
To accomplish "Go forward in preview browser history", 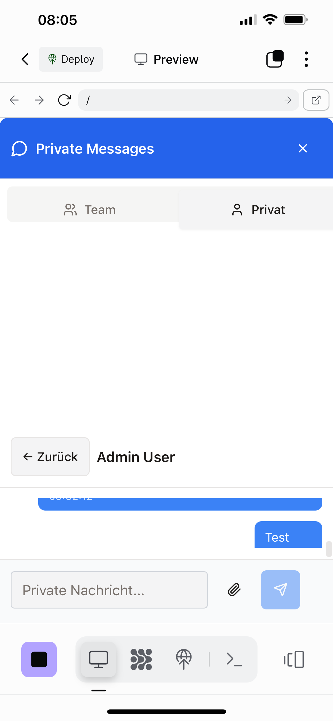I will [39, 100].
